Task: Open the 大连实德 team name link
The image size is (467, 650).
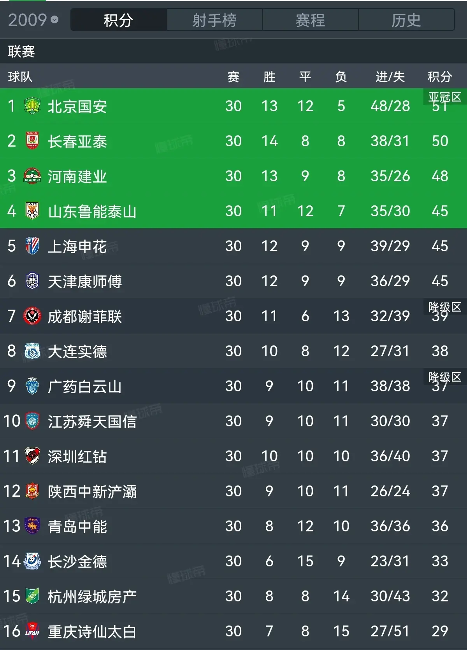Action: pyautogui.click(x=77, y=351)
